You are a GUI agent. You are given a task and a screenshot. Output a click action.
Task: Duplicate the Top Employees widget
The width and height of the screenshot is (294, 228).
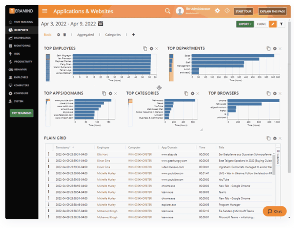coord(145,48)
